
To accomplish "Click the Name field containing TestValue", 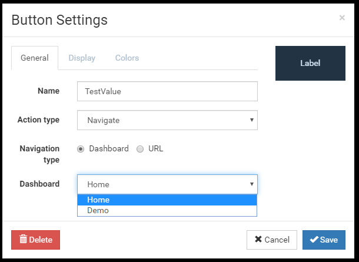I will [167, 91].
